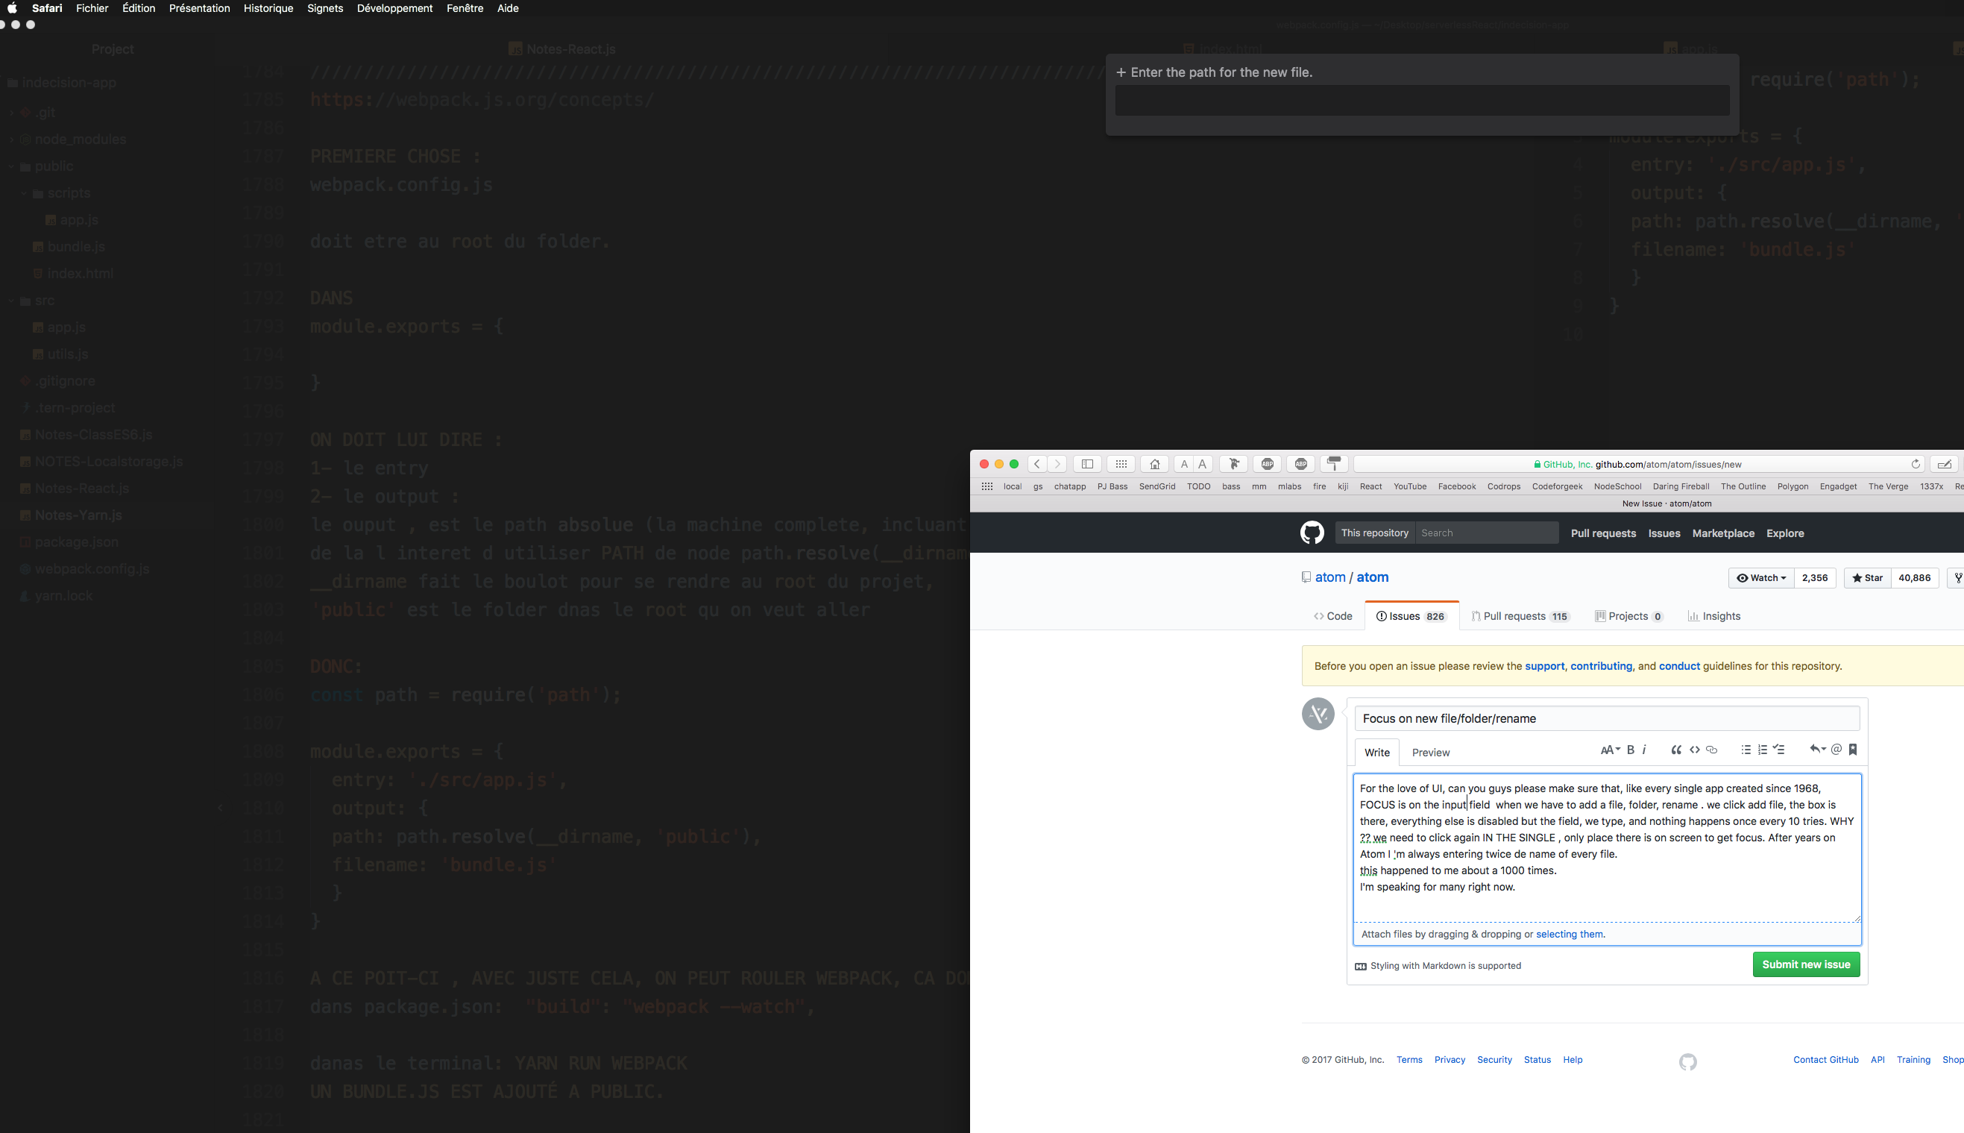Click the Markdown icon below editor
Image resolution: width=1964 pixels, height=1133 pixels.
pyautogui.click(x=1361, y=967)
